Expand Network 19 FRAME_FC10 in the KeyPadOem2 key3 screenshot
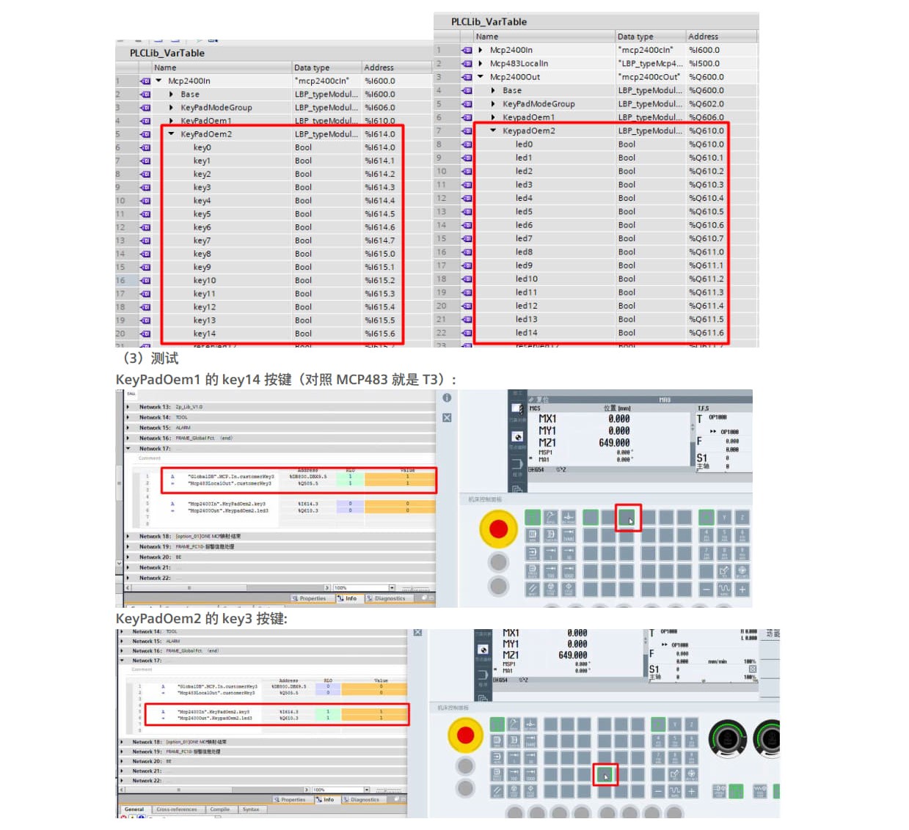This screenshot has width=909, height=830. coord(122,752)
